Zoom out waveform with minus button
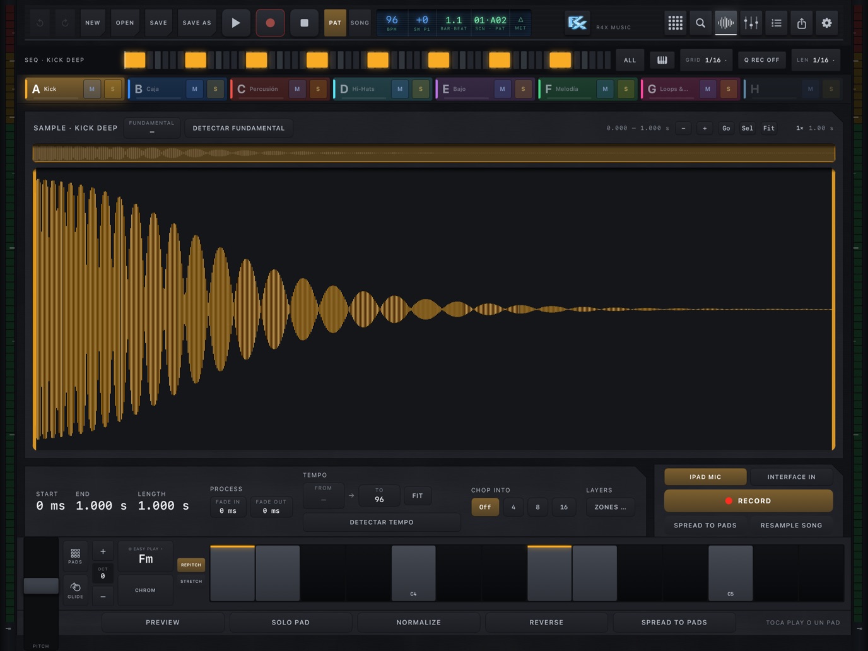This screenshot has width=868, height=651. tap(683, 128)
